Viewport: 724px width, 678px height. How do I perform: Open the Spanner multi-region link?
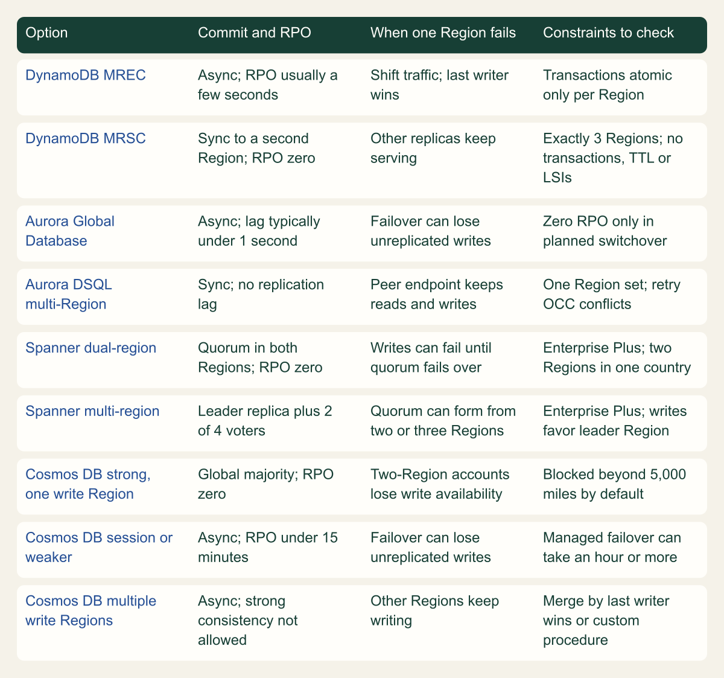(92, 411)
